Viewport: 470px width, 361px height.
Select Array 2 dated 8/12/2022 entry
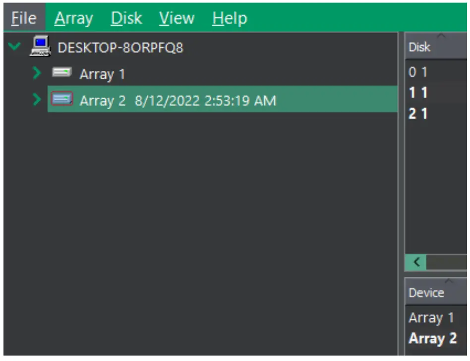point(177,101)
